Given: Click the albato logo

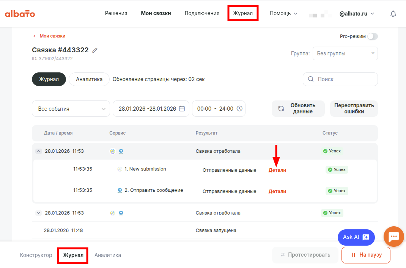Looking at the screenshot, I should (x=20, y=14).
